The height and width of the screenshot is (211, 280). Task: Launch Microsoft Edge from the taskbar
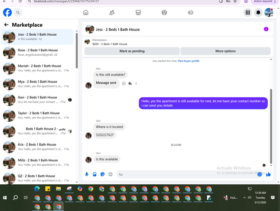pos(37,189)
